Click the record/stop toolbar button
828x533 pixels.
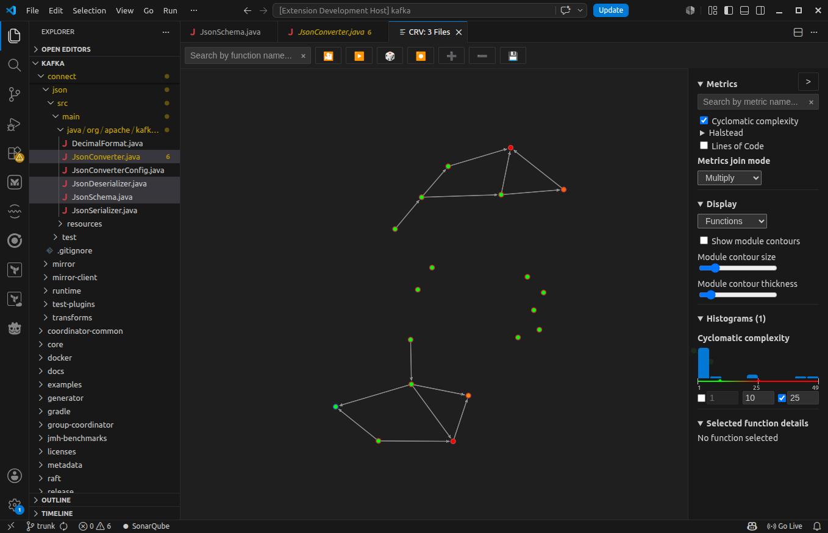[421, 55]
